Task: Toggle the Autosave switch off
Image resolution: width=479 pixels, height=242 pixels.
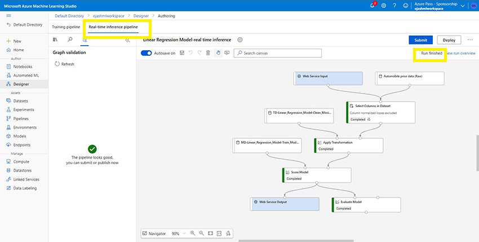Action: click(147, 53)
